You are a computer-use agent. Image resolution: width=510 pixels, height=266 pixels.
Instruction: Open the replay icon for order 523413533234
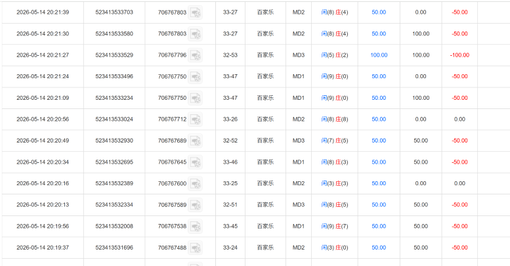(x=196, y=98)
